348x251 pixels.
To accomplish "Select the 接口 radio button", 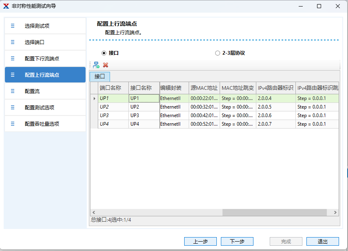I will click(104, 53).
